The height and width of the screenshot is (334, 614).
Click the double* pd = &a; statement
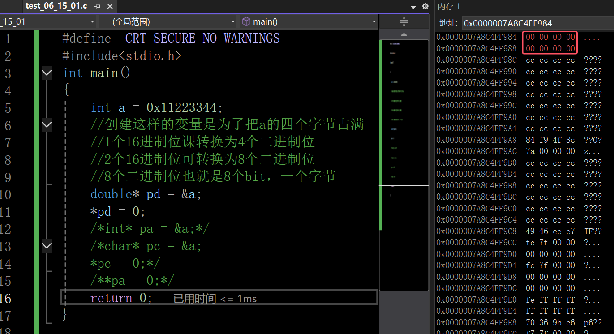coord(146,194)
